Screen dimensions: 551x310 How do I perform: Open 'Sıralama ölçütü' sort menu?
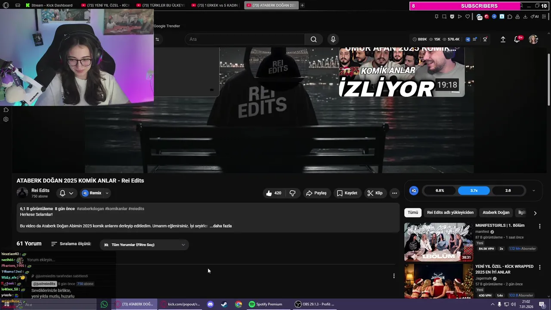71,244
